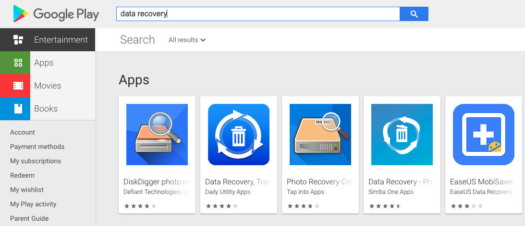Click the Google Play logo

click(56, 14)
